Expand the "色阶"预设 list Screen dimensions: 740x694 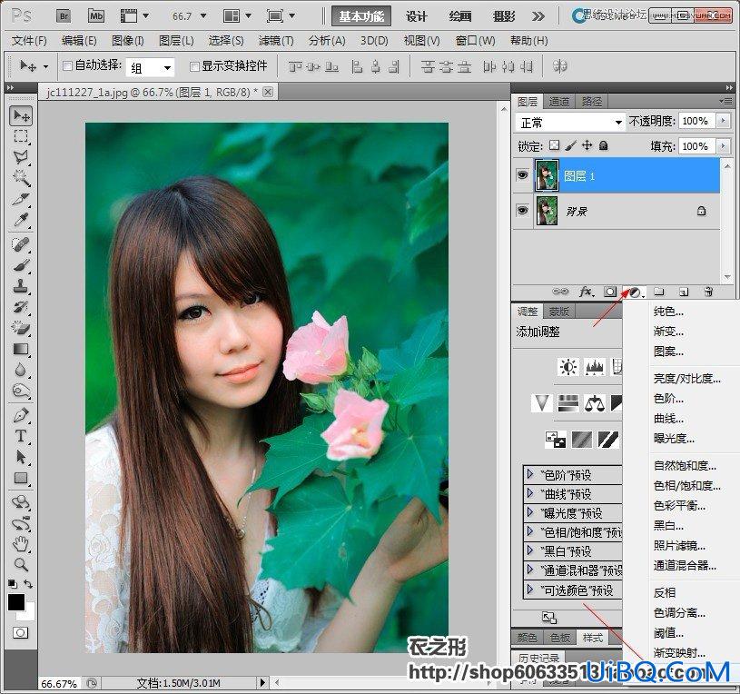tap(530, 474)
